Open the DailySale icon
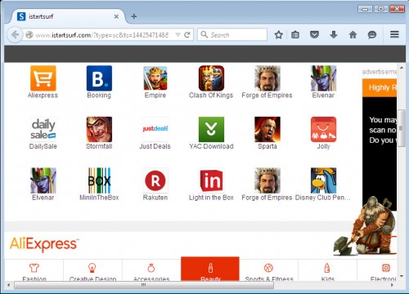The height and width of the screenshot is (294, 409). pos(43,129)
